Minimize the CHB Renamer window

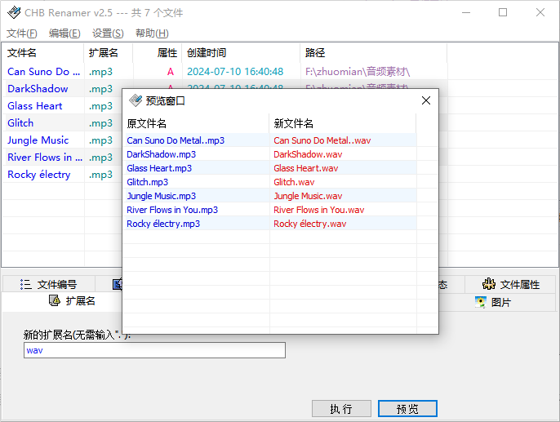465,12
